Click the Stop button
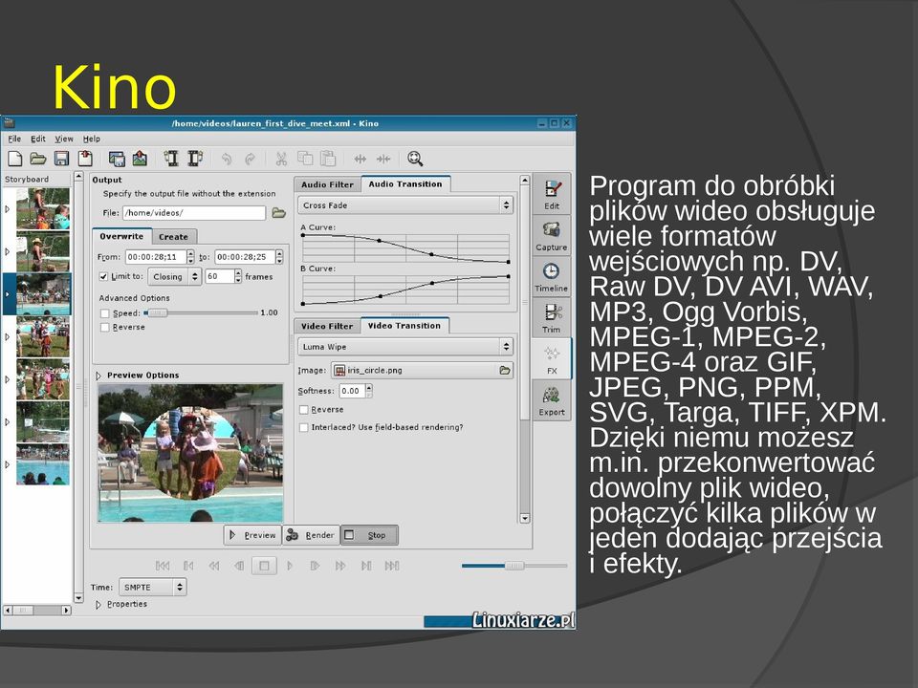 [369, 535]
